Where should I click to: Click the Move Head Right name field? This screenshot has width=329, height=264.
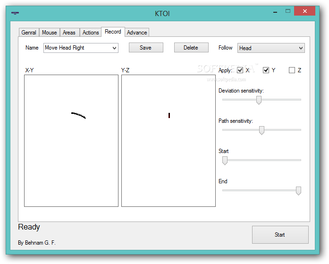(x=81, y=48)
